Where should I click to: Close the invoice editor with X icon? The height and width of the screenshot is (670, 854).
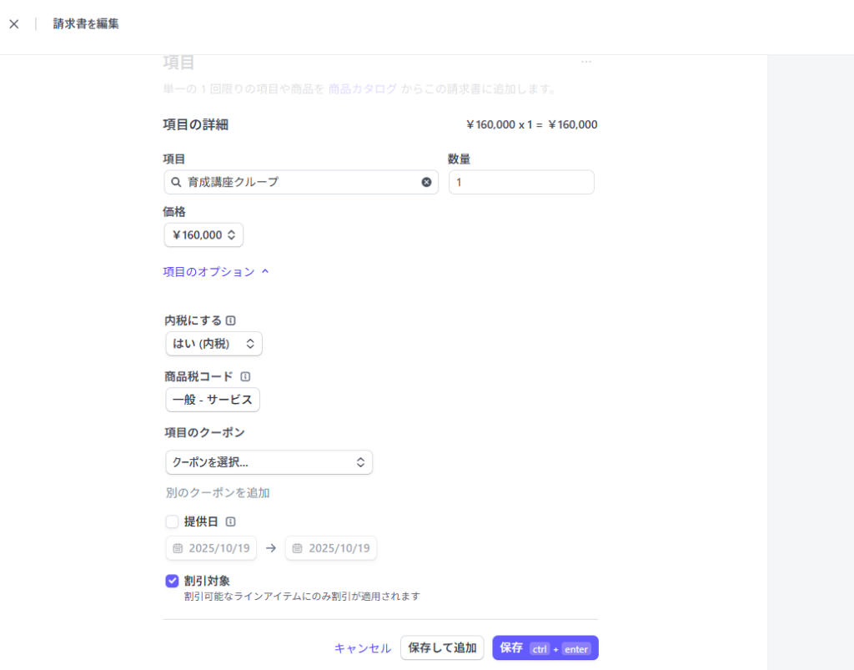13,24
